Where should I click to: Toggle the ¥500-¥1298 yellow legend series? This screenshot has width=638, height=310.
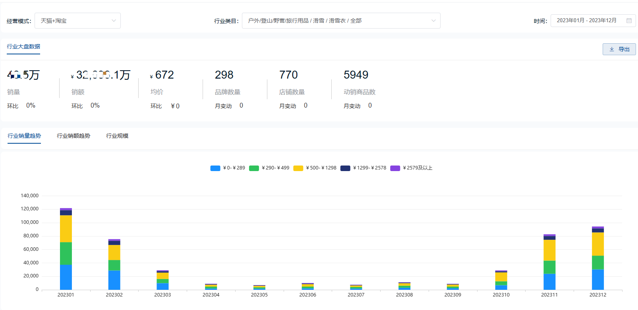tap(315, 168)
